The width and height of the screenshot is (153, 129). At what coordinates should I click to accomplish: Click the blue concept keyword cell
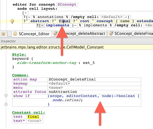click(x=105, y=21)
